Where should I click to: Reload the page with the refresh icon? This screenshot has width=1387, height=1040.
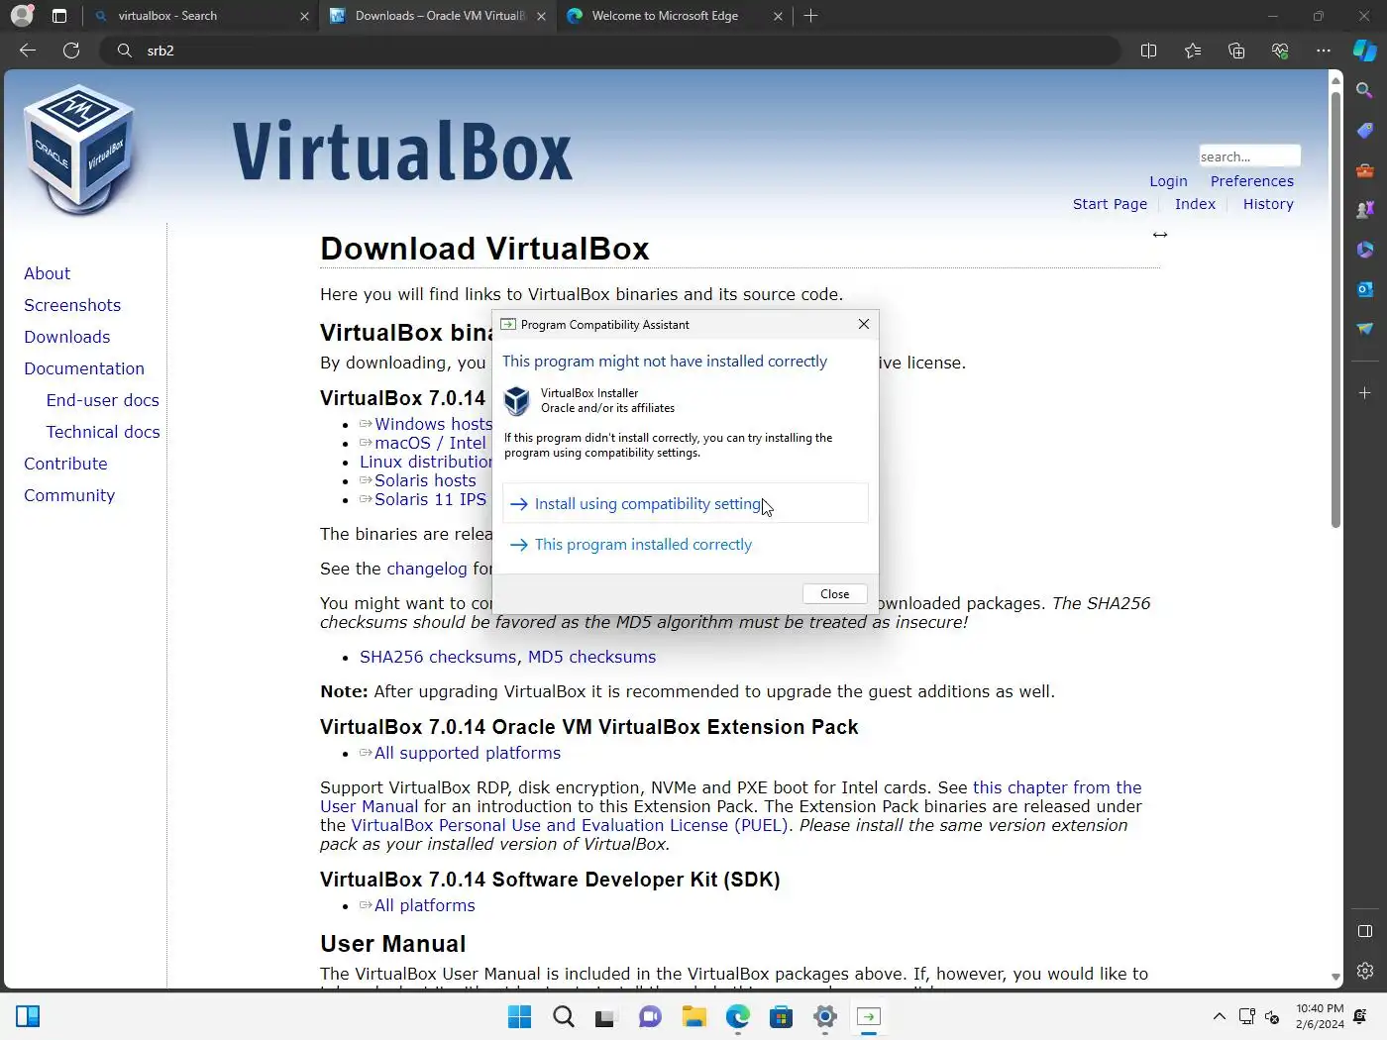[x=71, y=51]
